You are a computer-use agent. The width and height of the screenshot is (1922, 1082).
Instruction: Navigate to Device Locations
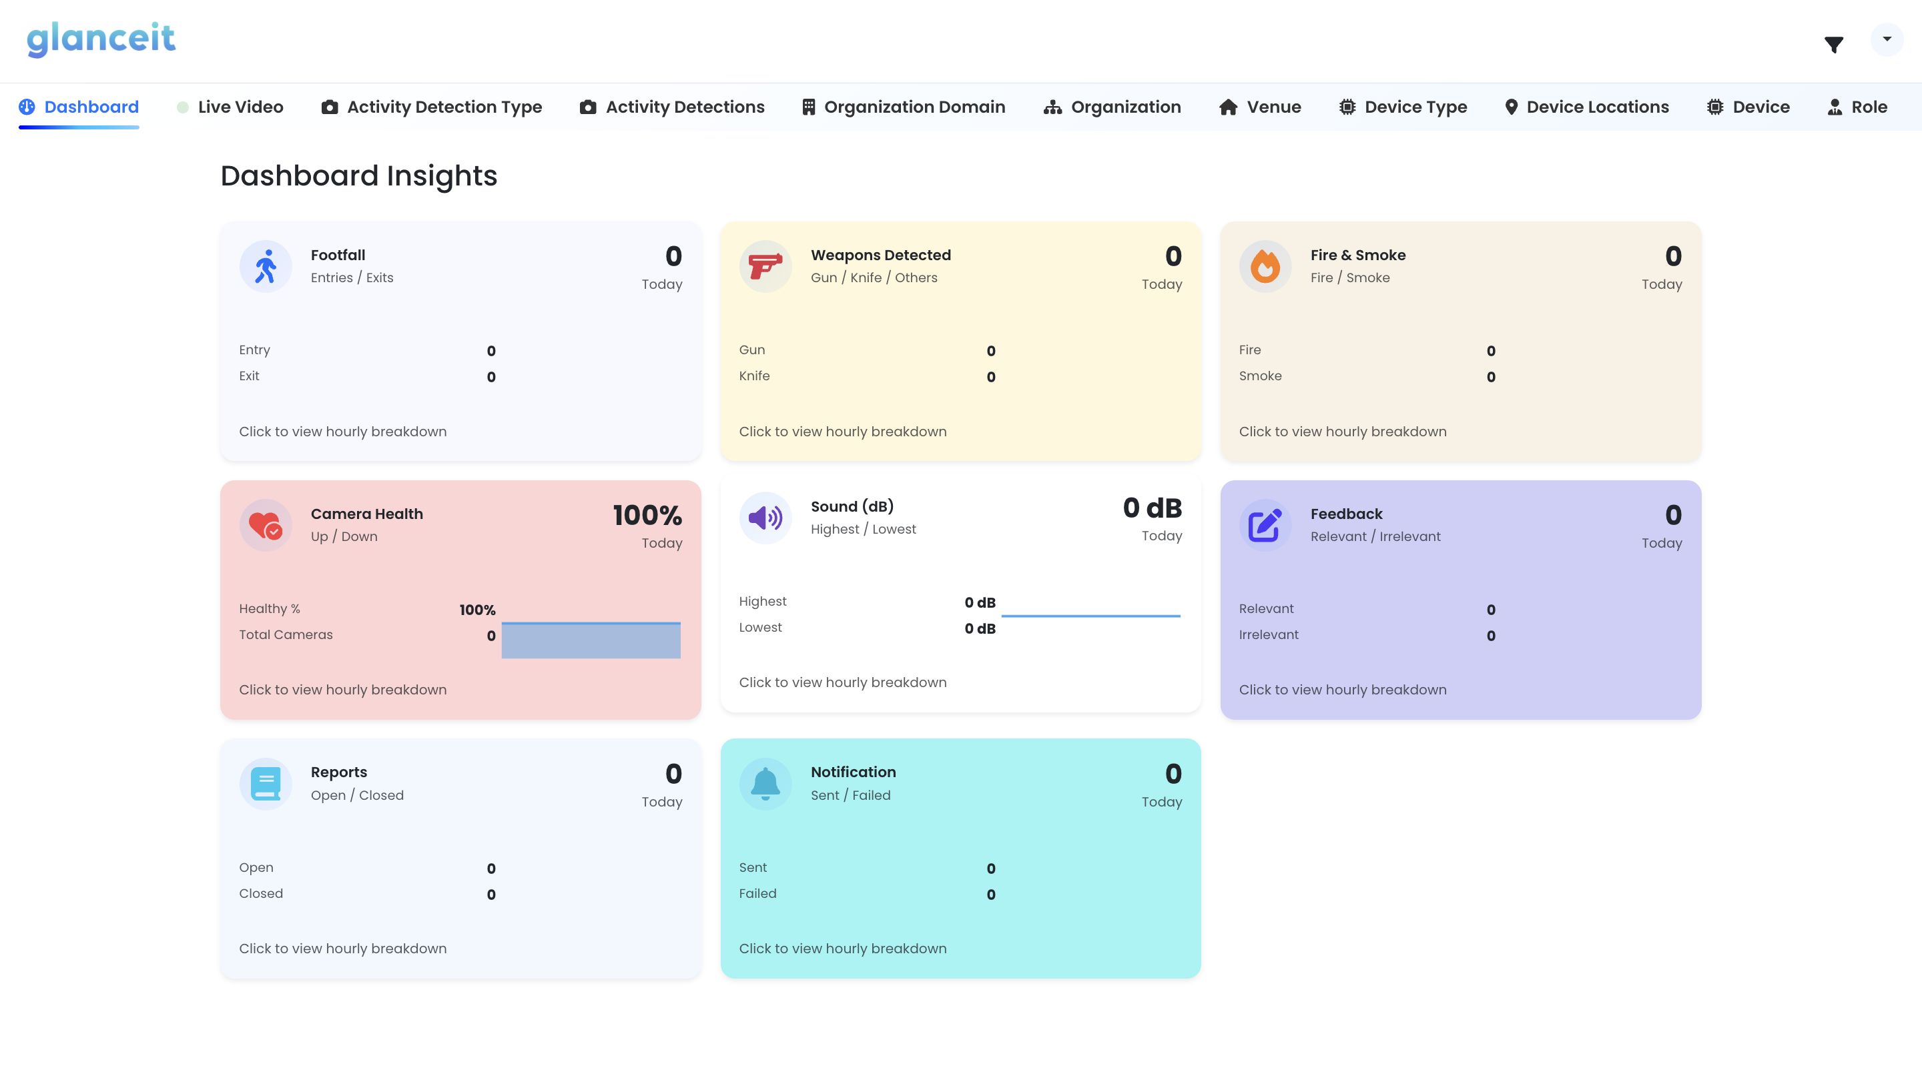coord(1597,107)
